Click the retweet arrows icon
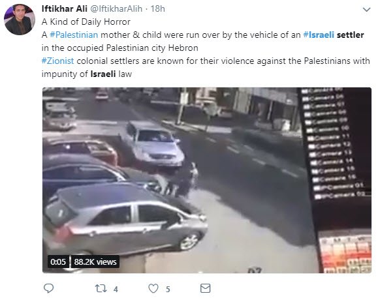 [101, 288]
